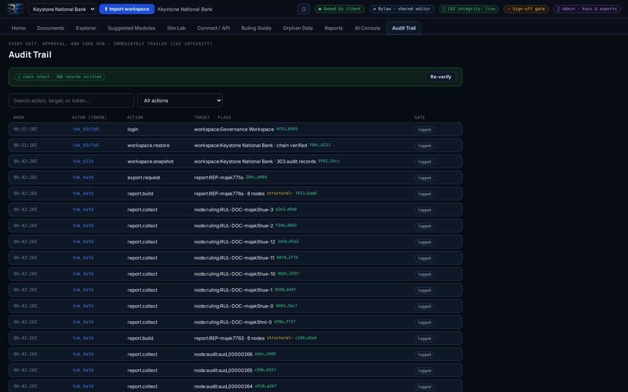Open Suggested Modules tab
This screenshot has width=628, height=392.
131,28
